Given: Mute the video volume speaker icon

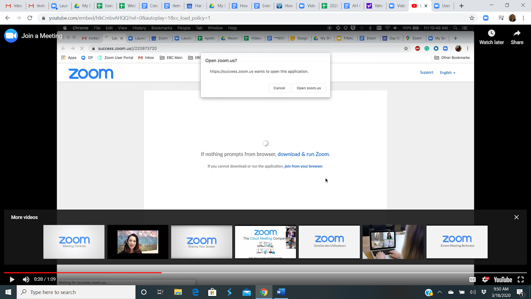Looking at the screenshot, I should click(x=26, y=279).
